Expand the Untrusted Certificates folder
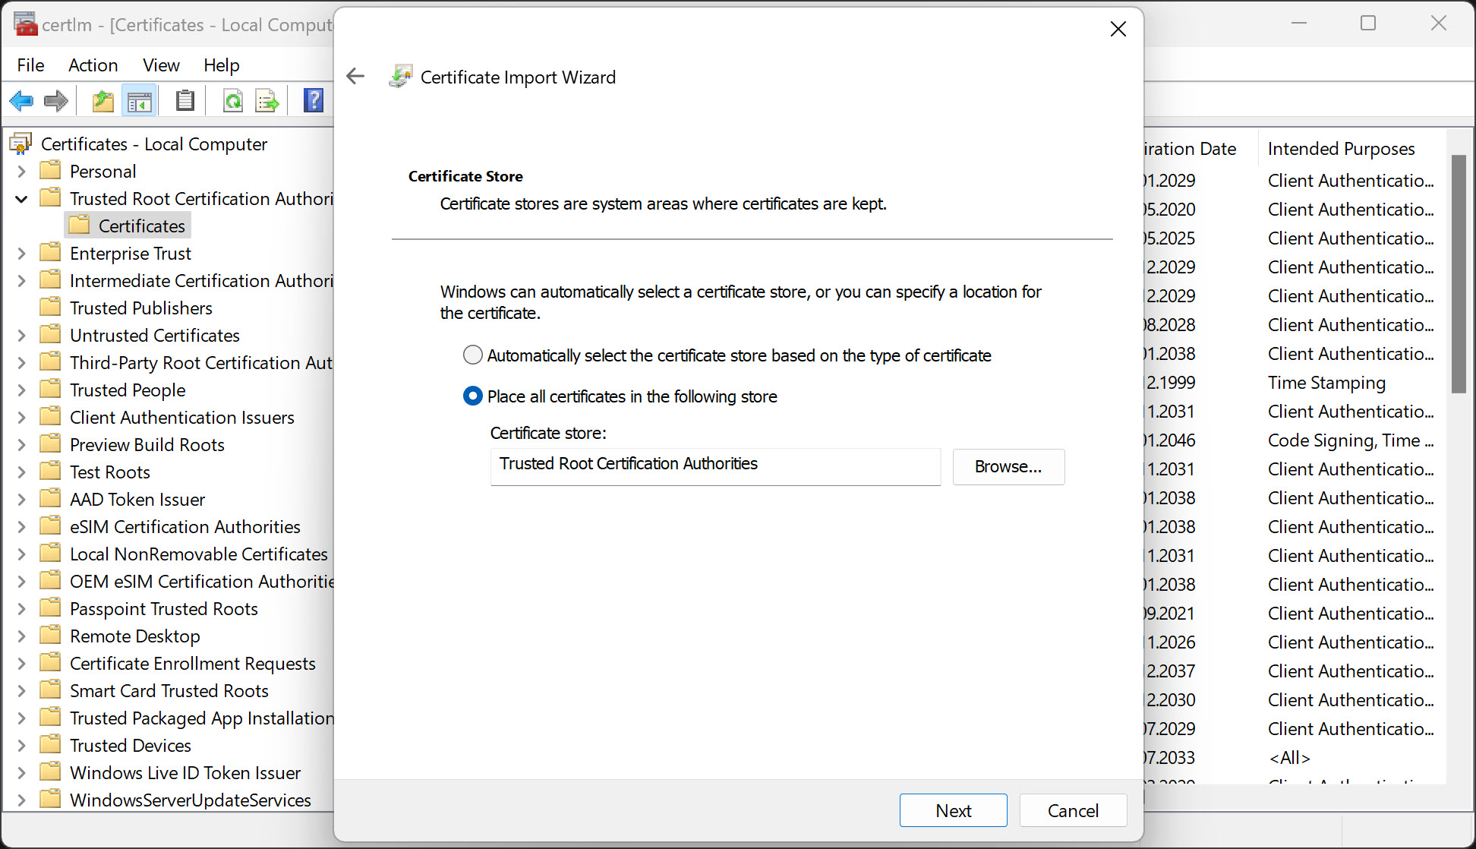The image size is (1476, 849). coord(21,336)
